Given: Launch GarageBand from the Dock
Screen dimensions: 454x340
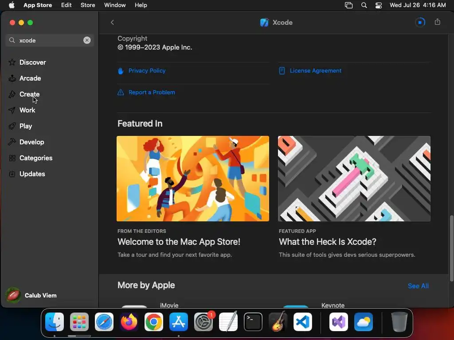Looking at the screenshot, I should [278, 322].
